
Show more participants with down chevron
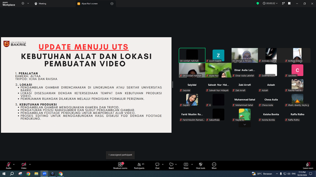point(245,124)
